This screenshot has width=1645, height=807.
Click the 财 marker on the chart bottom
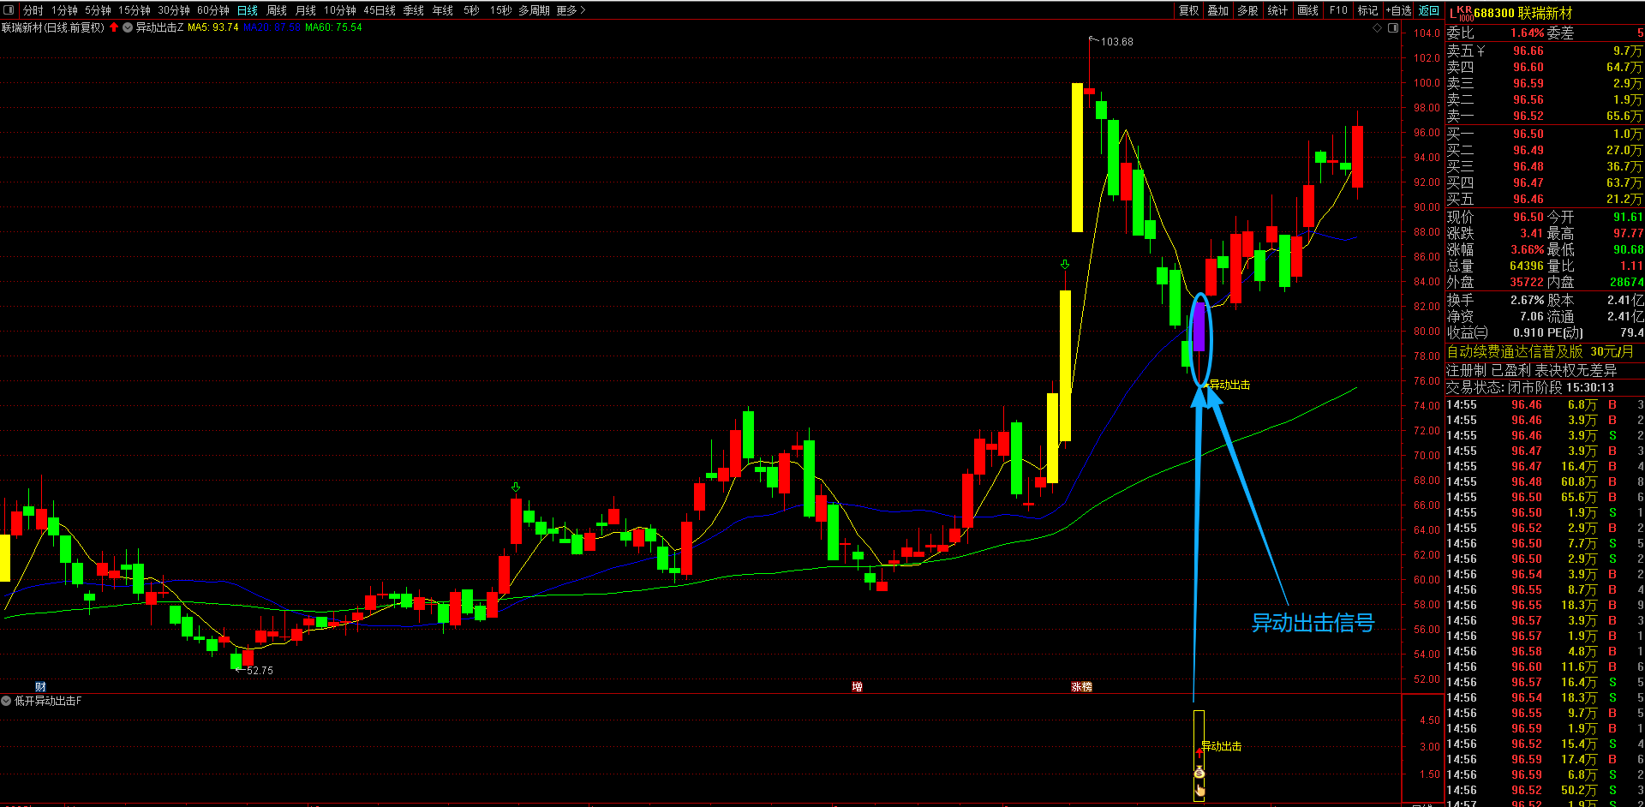(x=40, y=686)
